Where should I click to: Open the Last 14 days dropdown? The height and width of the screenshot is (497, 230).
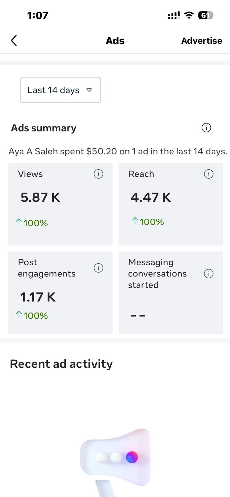[60, 90]
